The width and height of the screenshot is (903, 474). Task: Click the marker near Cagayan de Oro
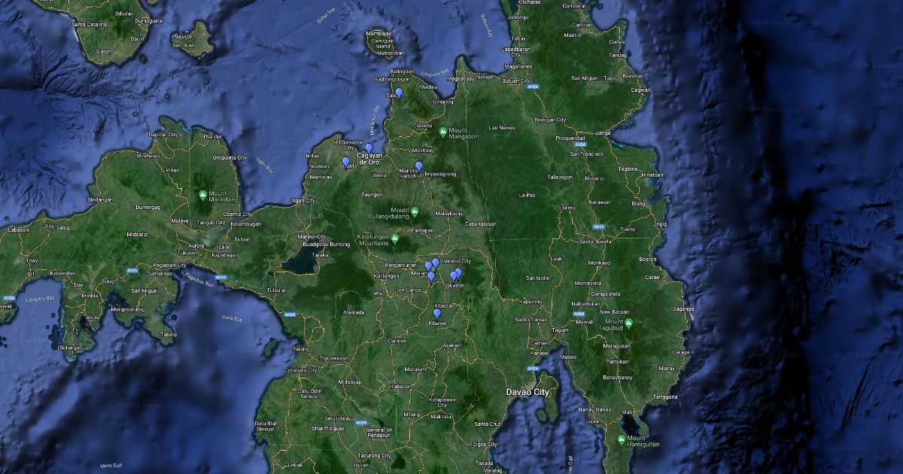click(369, 147)
